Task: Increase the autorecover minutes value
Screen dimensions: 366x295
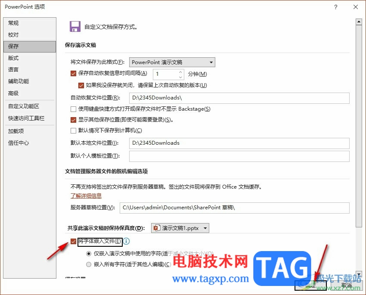Action: click(x=180, y=71)
